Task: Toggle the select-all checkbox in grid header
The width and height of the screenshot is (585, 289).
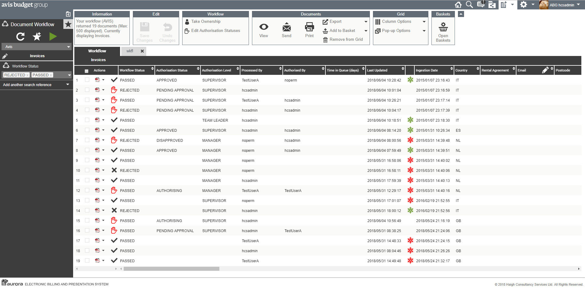Action: (87, 71)
